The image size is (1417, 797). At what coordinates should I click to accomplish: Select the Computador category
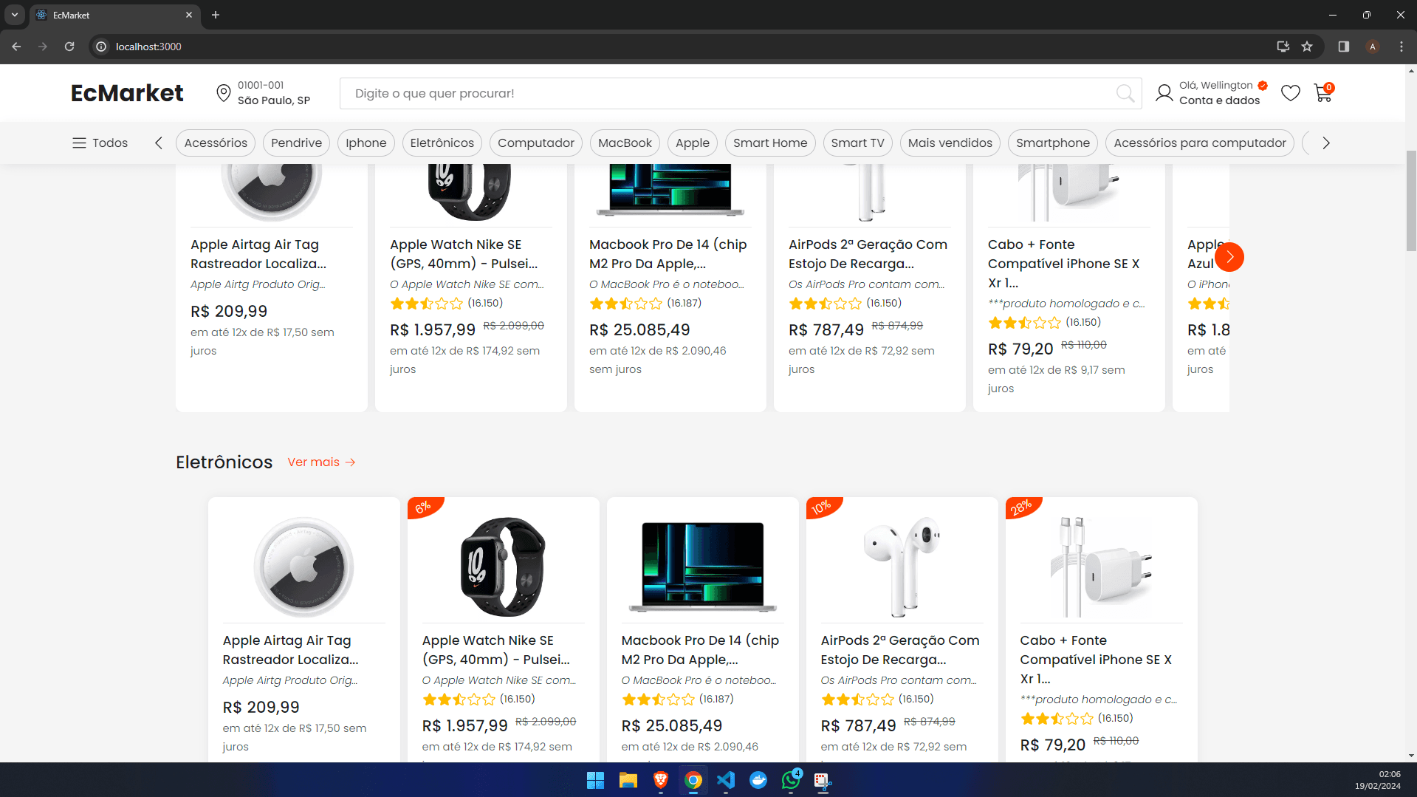click(536, 143)
